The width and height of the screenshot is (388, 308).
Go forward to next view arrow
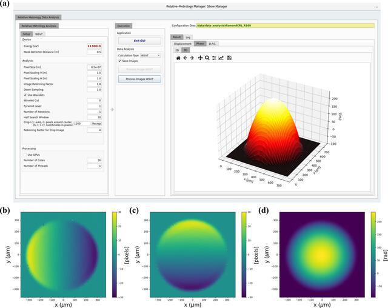pyautogui.click(x=192, y=58)
